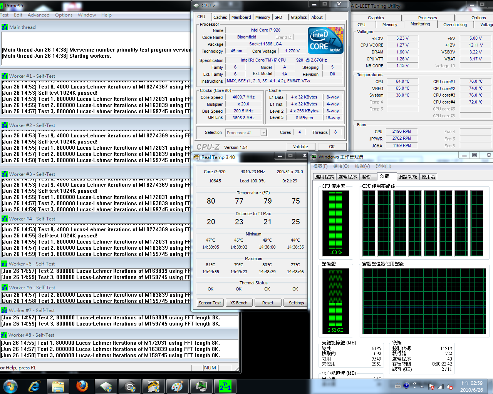
Task: Open Prime95 Window menu
Action: 87,15
